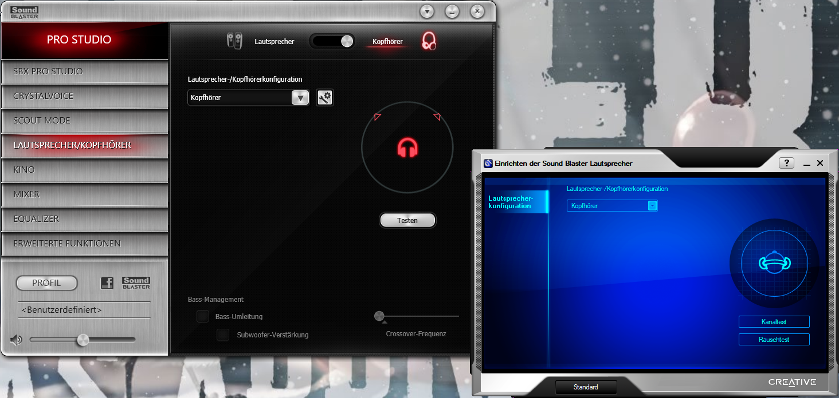Click the head with headphones graphic in setup window

[774, 262]
